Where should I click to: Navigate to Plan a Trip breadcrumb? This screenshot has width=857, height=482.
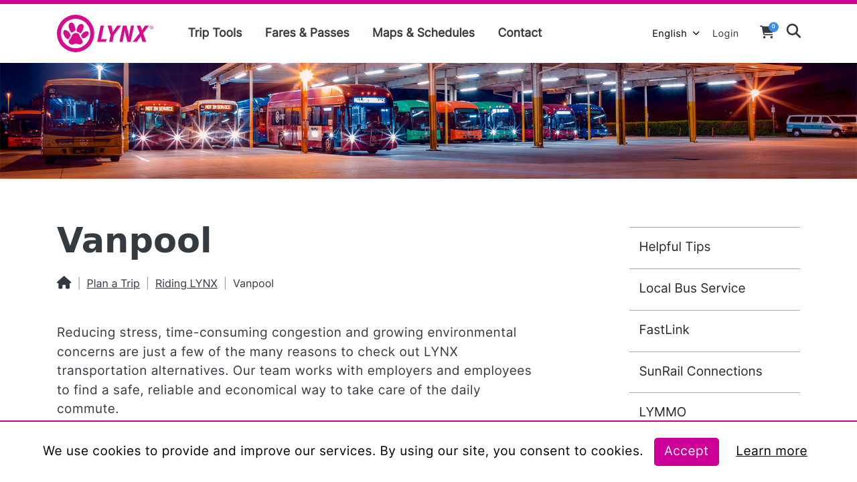[113, 283]
